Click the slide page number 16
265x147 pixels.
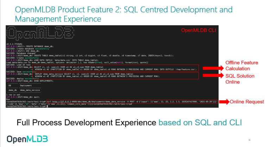click(249, 140)
